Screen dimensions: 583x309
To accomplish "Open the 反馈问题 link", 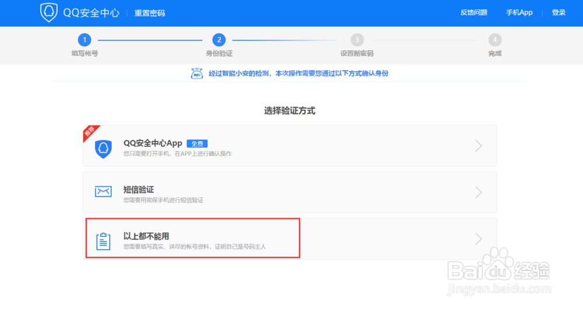I will [x=473, y=13].
